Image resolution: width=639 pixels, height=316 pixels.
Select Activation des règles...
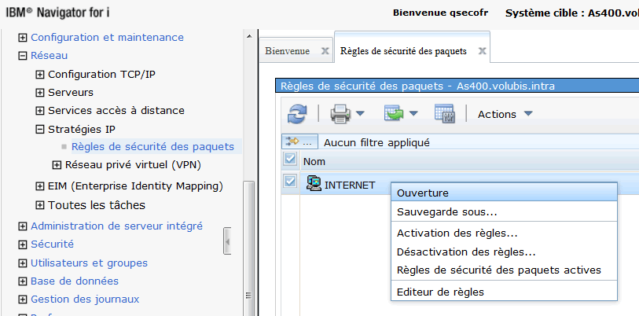pos(504,233)
